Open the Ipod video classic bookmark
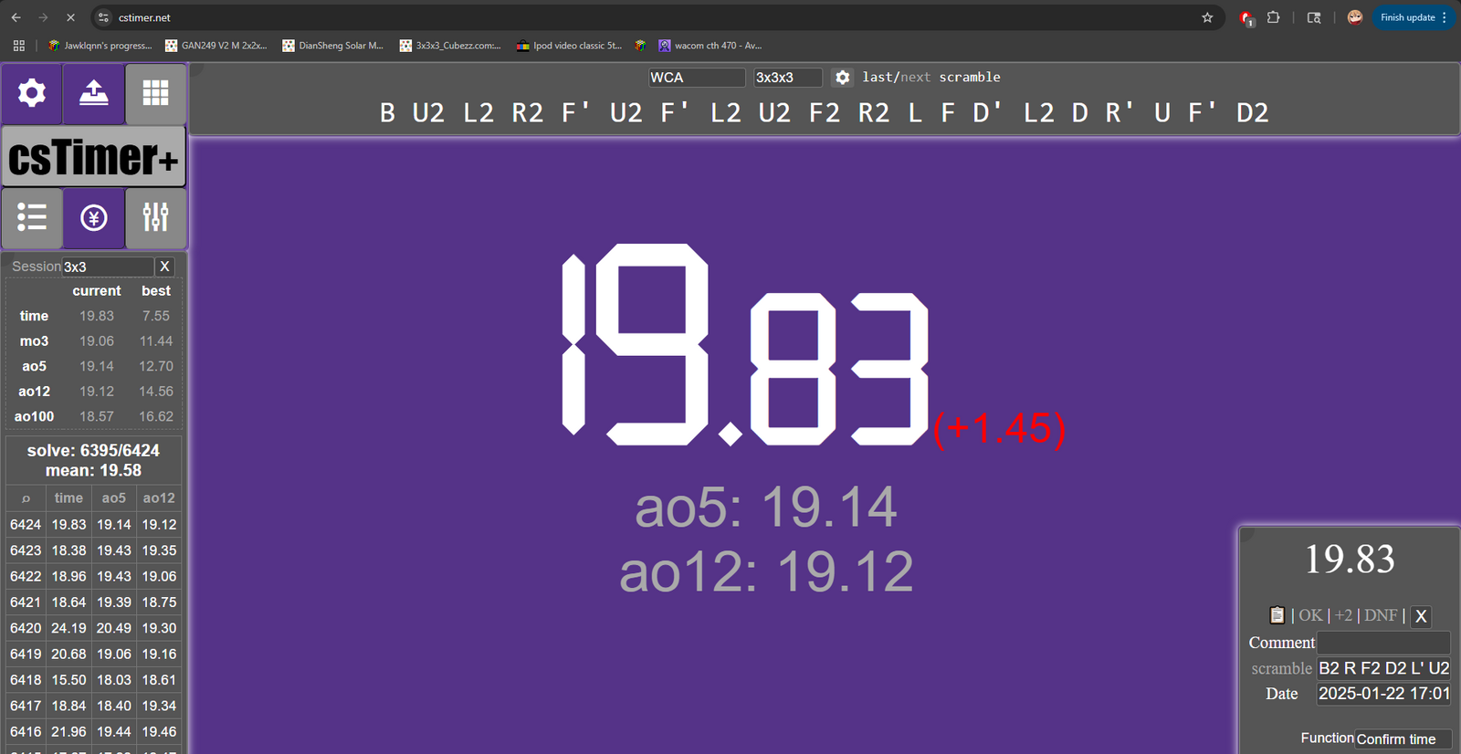 (569, 46)
